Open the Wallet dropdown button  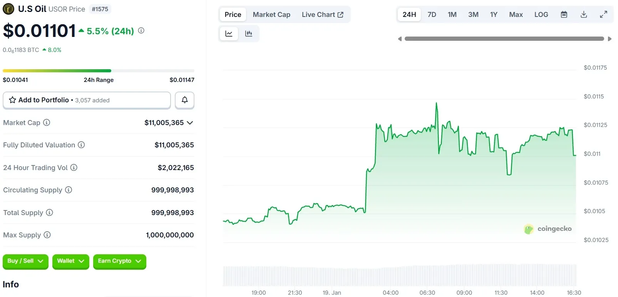coord(70,261)
